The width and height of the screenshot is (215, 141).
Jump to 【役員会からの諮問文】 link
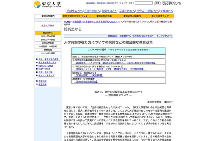114,63
